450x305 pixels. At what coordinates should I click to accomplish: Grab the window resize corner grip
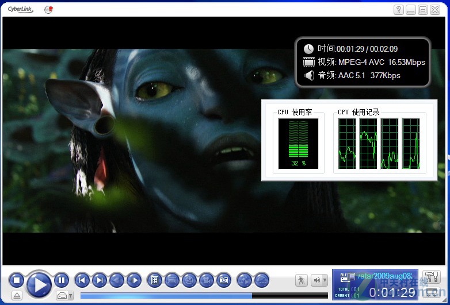[x=445, y=300]
